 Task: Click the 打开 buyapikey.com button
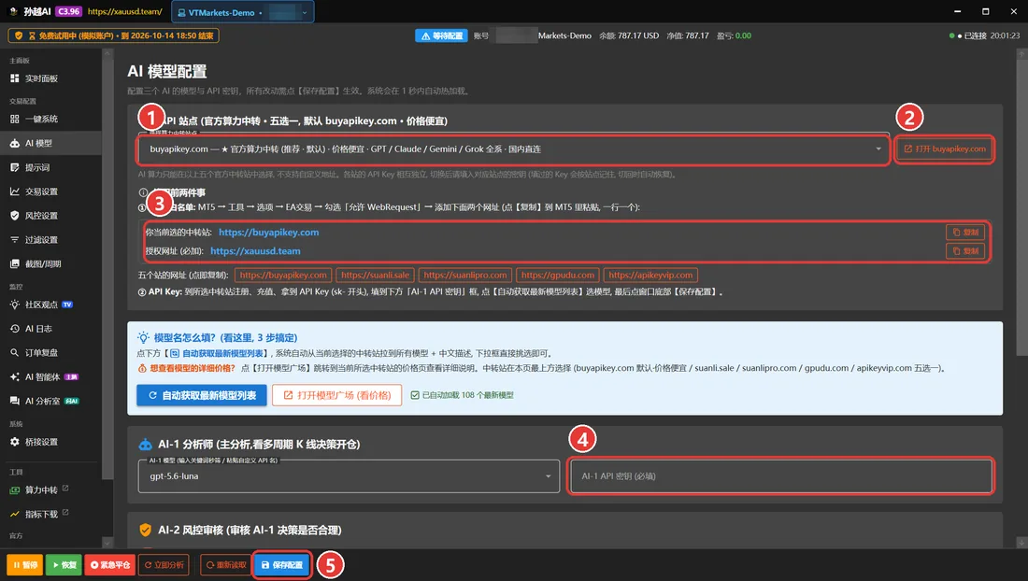[944, 149]
